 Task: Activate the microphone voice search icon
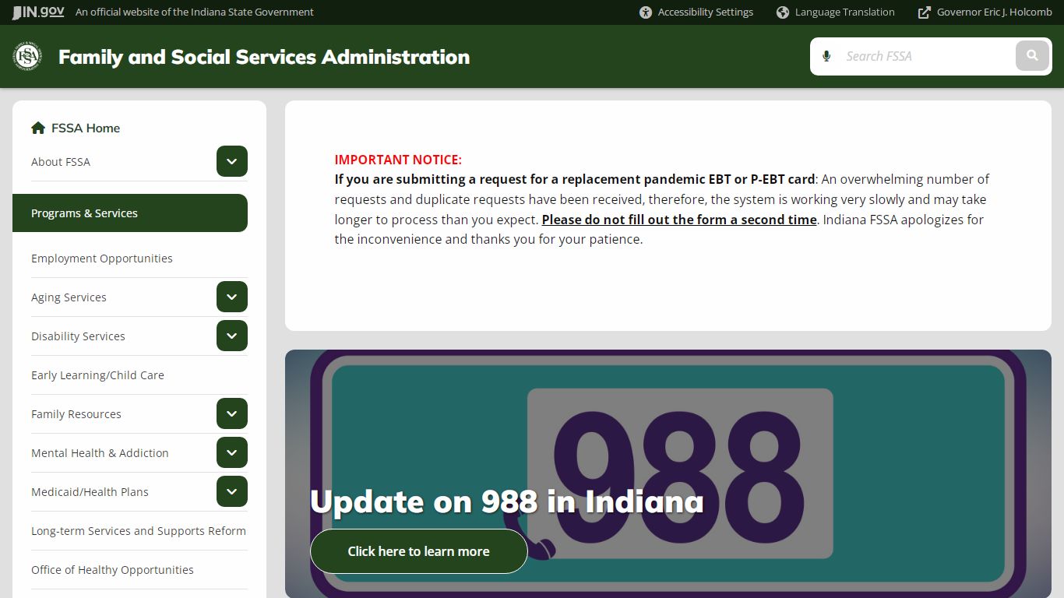826,56
